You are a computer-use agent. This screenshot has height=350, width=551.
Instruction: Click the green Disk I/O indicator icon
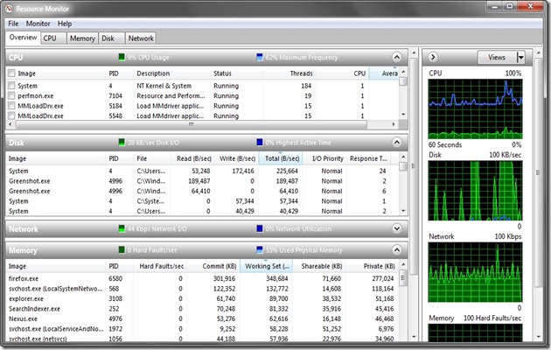click(121, 143)
